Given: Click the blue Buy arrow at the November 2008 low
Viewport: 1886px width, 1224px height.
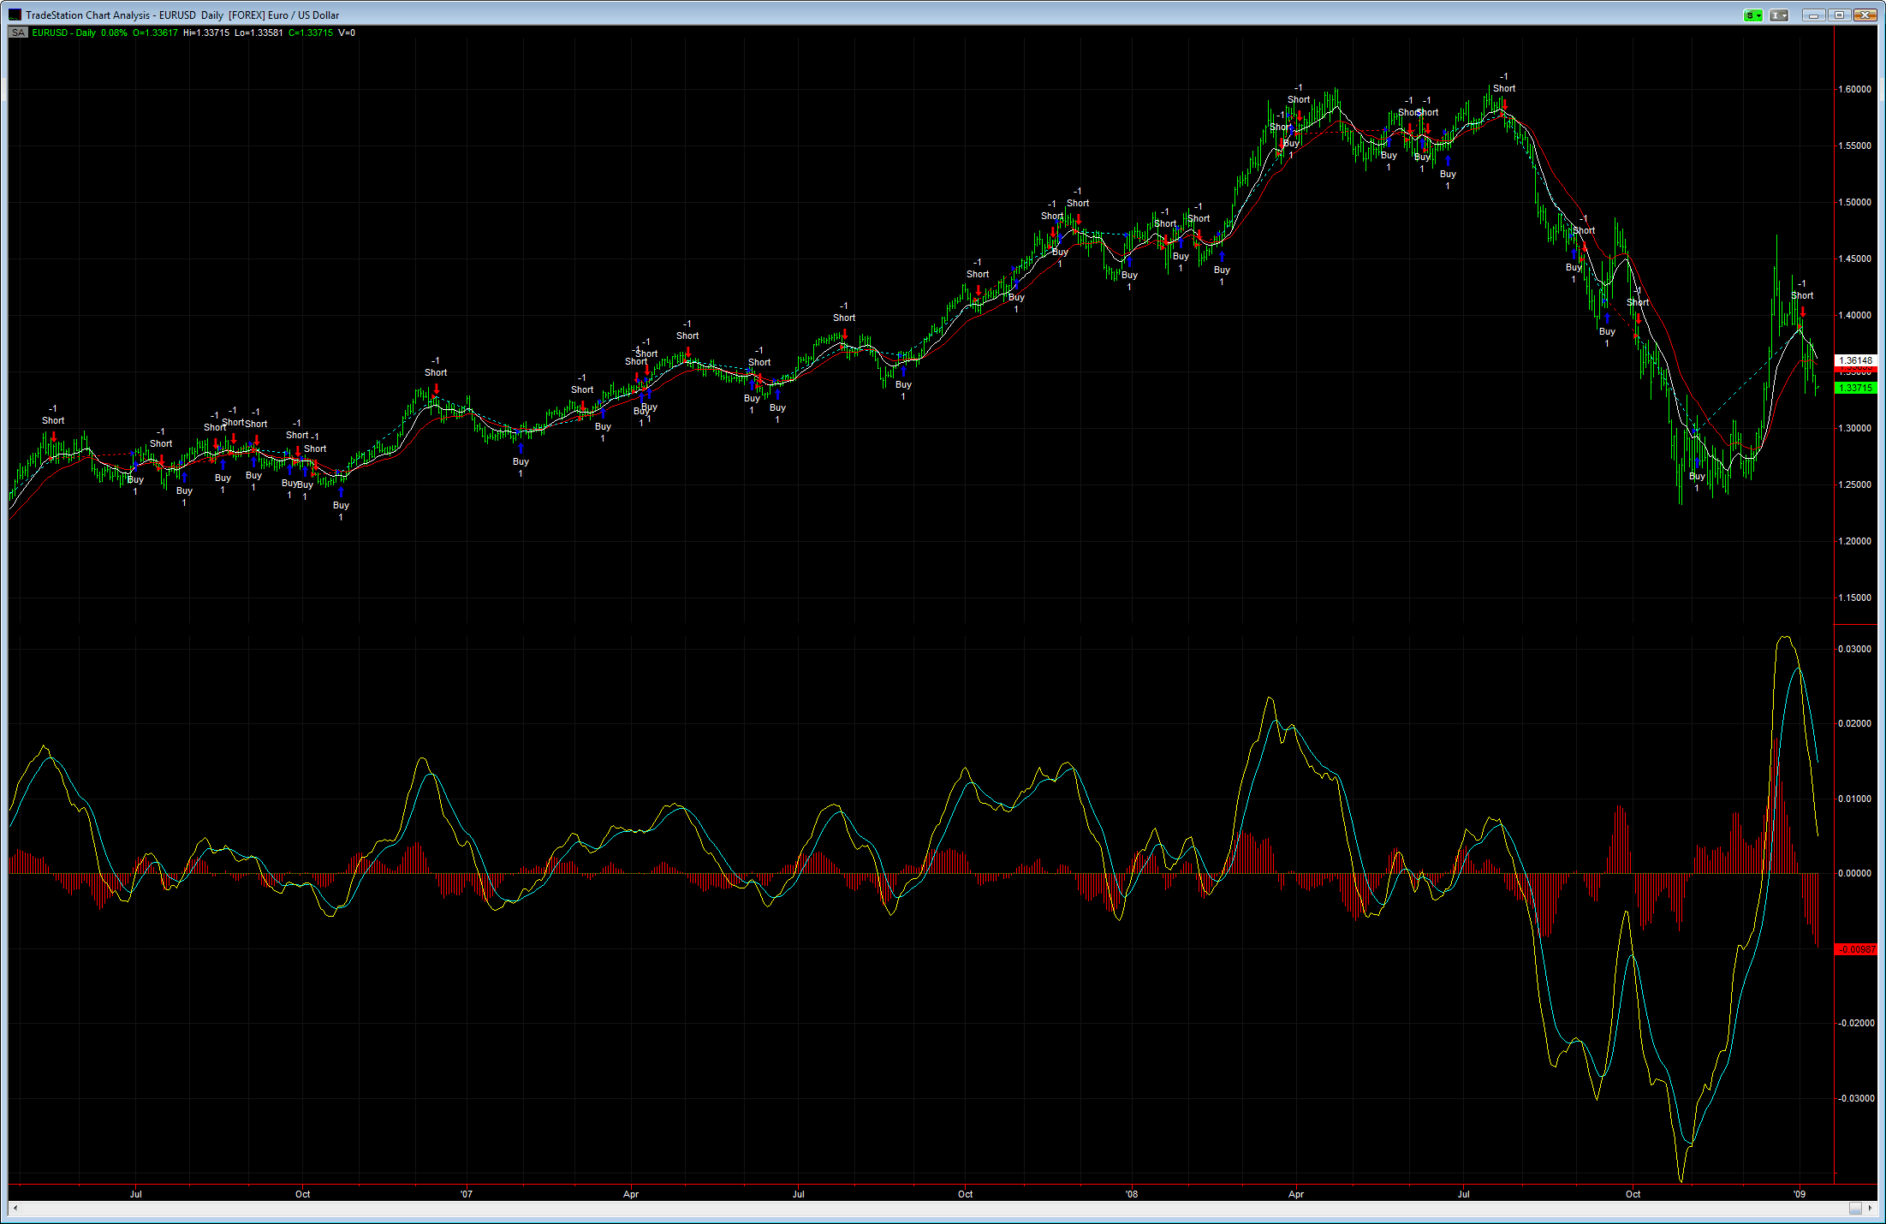Looking at the screenshot, I should [1697, 462].
